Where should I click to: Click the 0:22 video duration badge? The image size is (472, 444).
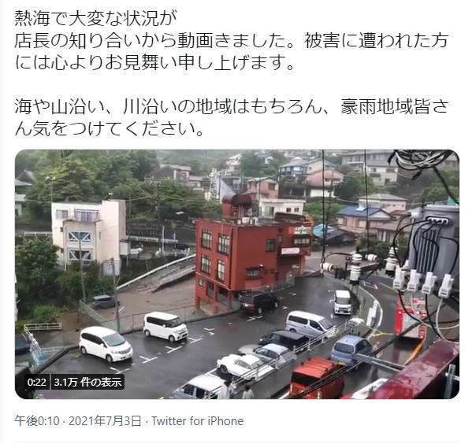pos(37,383)
